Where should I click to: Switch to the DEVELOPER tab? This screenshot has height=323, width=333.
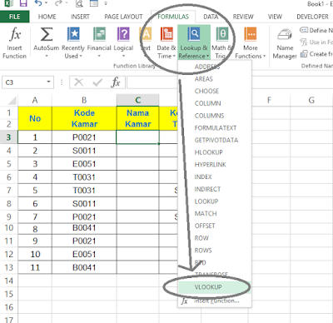tap(312, 17)
